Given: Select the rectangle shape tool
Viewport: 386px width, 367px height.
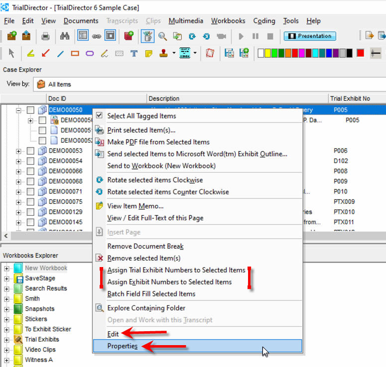Looking at the screenshot, I should [x=75, y=53].
